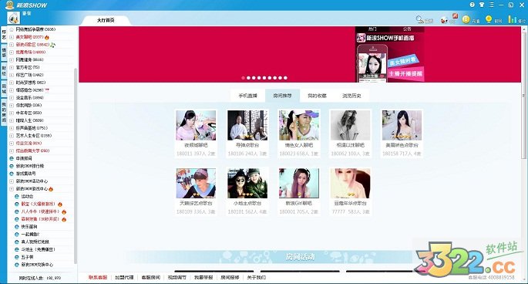The width and height of the screenshot is (528, 284).
Task: Click the user avatar in top-left
Action: (x=13, y=18)
